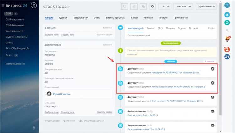Image resolution: width=235 pixels, height=133 pixels.
Task: Select the Звонок timeline tab
Action: [x=150, y=28]
